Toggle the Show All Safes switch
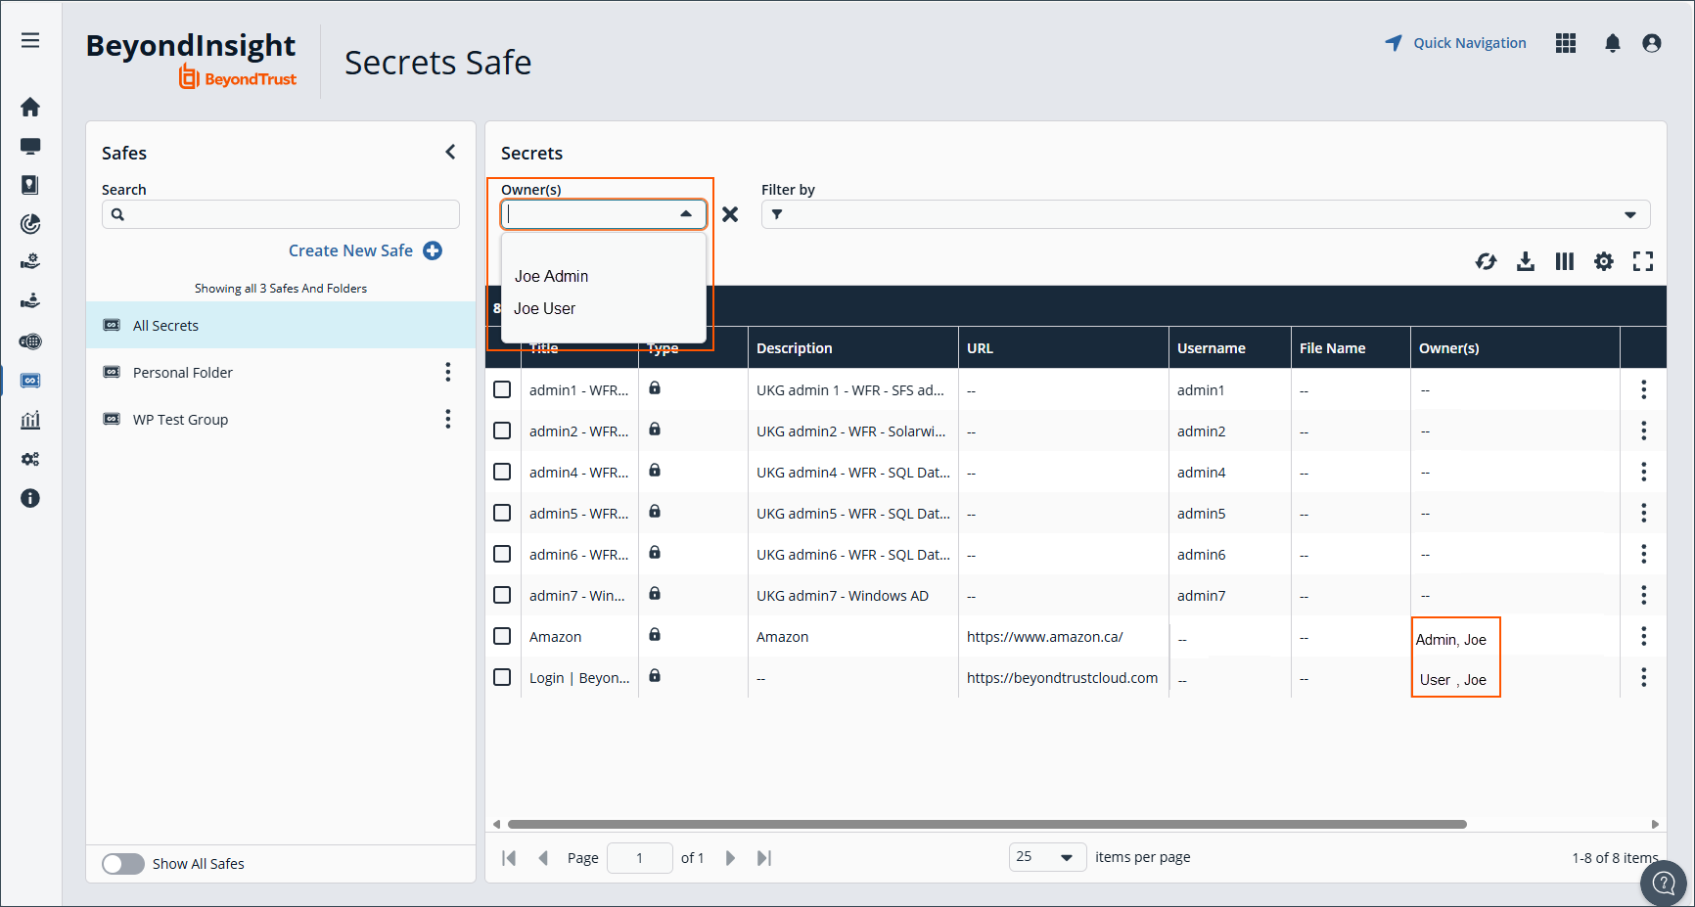This screenshot has height=907, width=1695. coord(123,864)
